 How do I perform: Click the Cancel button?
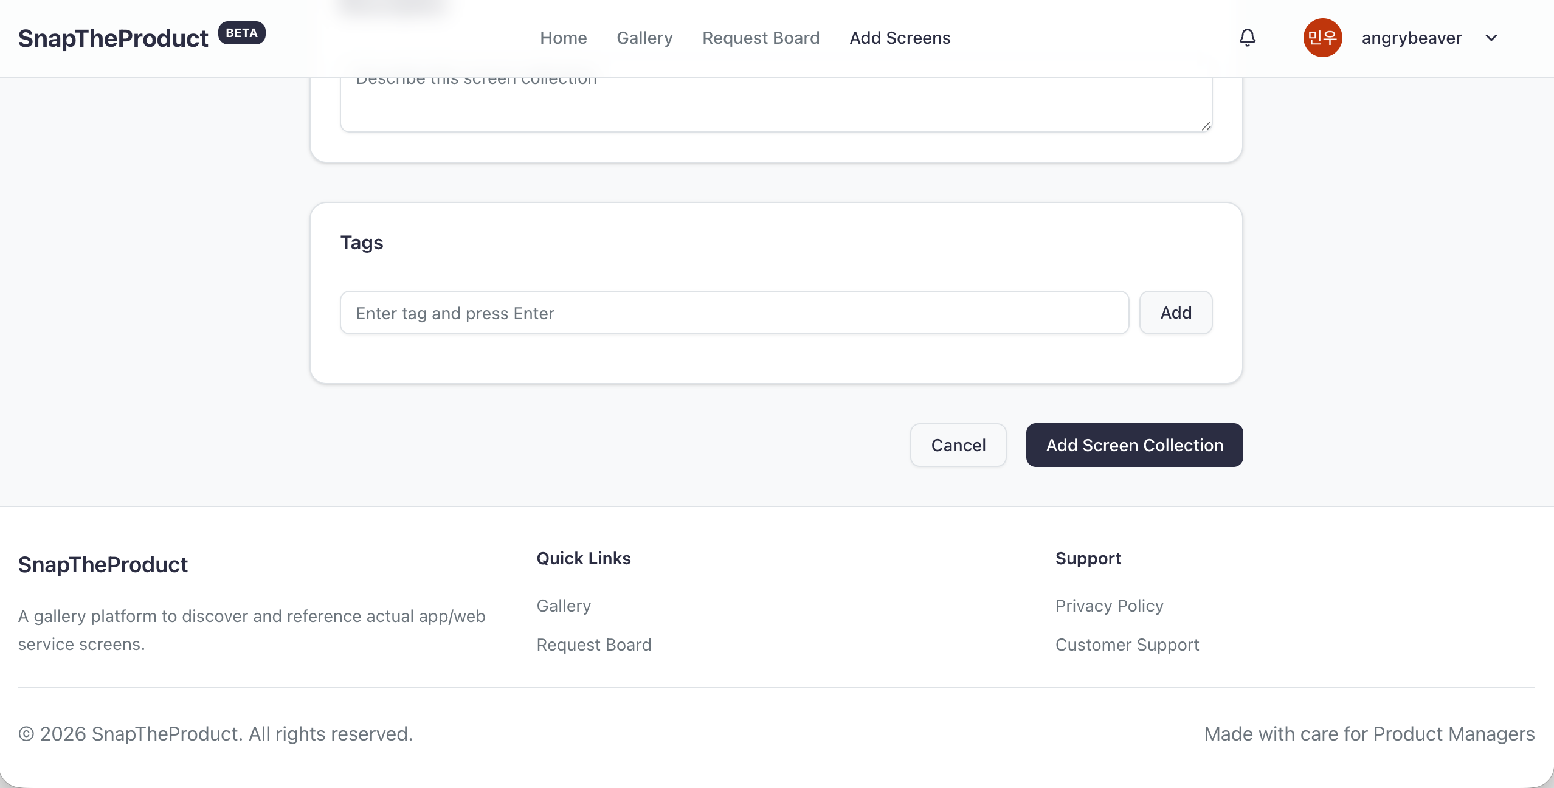point(958,445)
